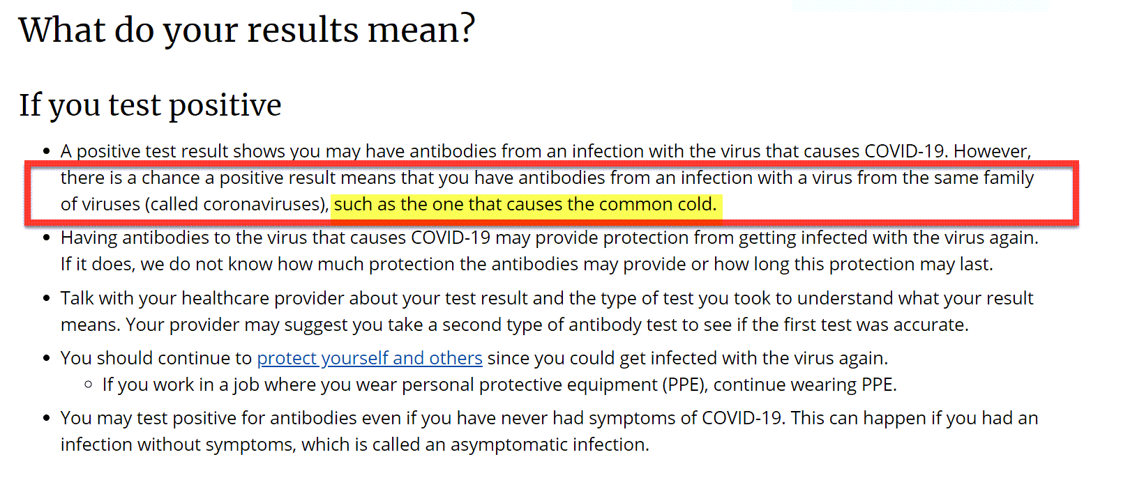Click the line starting "means. Your provider may suggest"
Screen dimensions: 1137x480
(x=515, y=325)
